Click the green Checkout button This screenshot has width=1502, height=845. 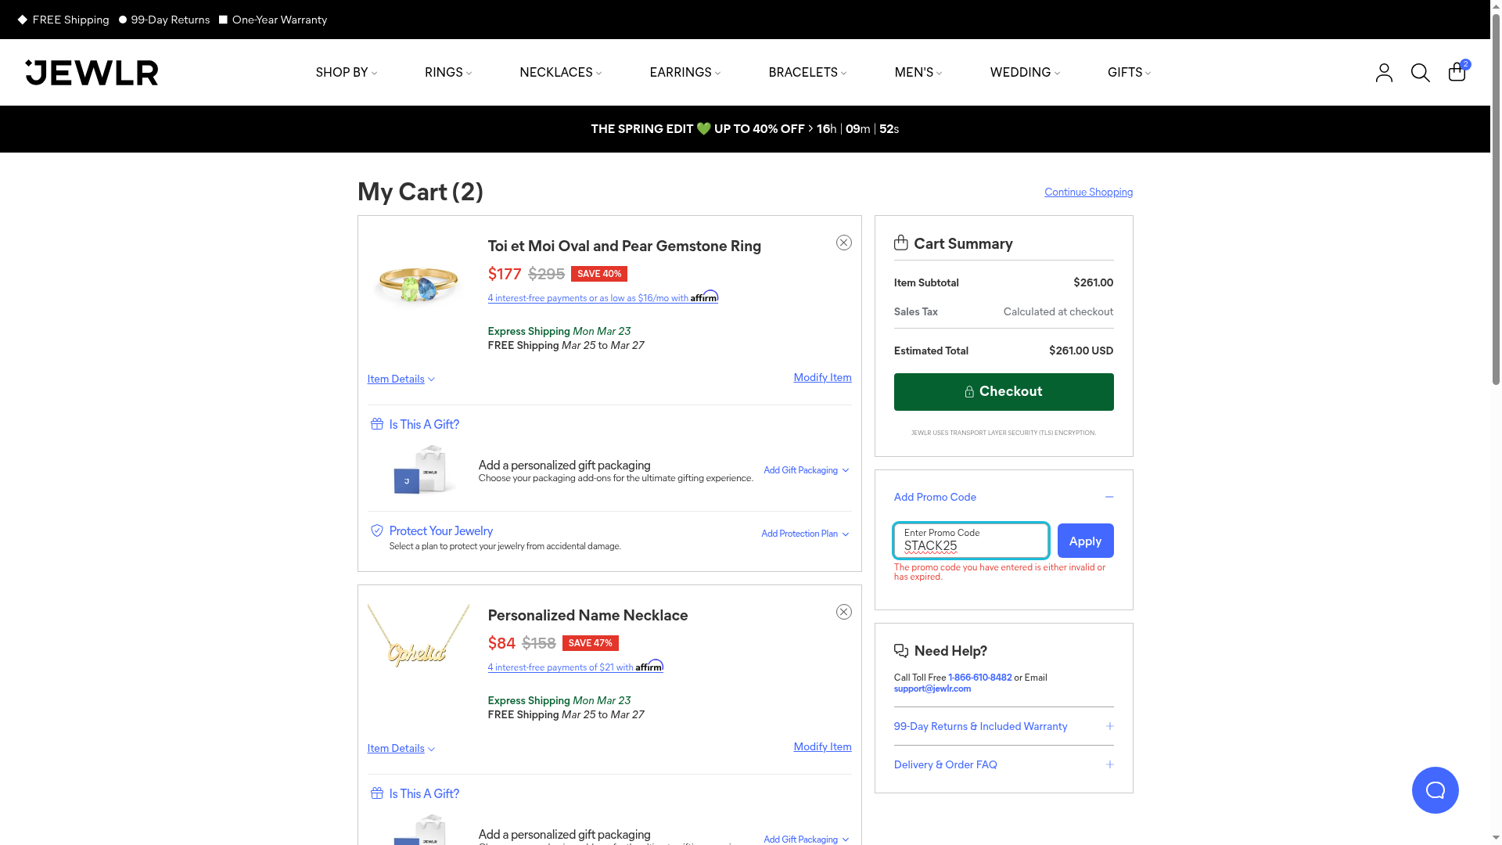click(1003, 392)
